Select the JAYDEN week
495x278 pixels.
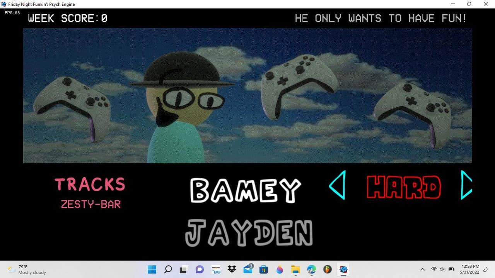249,233
